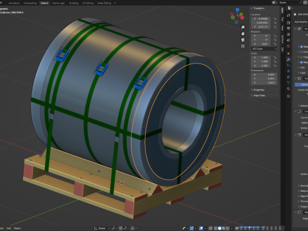Expand the Properties panel in the sidebar
The height and width of the screenshot is (231, 308).
click(x=258, y=90)
